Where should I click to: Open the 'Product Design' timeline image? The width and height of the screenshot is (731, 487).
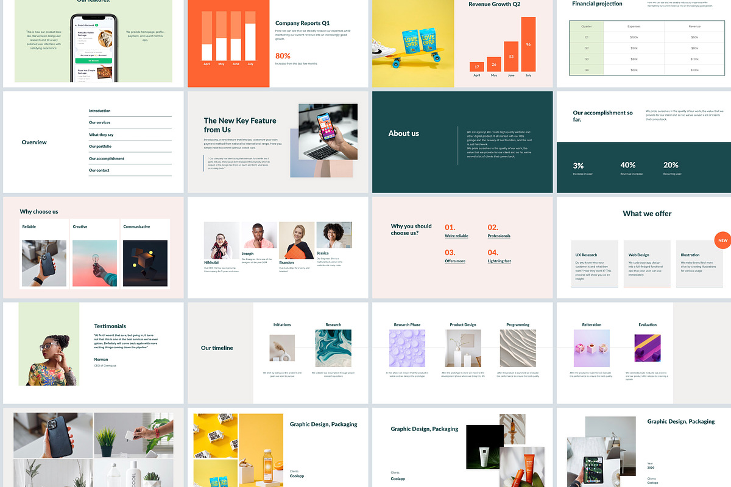coord(463,348)
